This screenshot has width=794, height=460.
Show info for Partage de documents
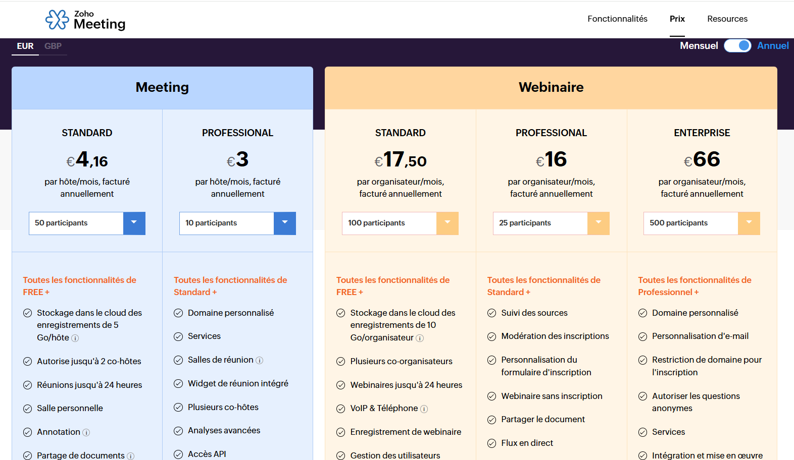pos(130,456)
